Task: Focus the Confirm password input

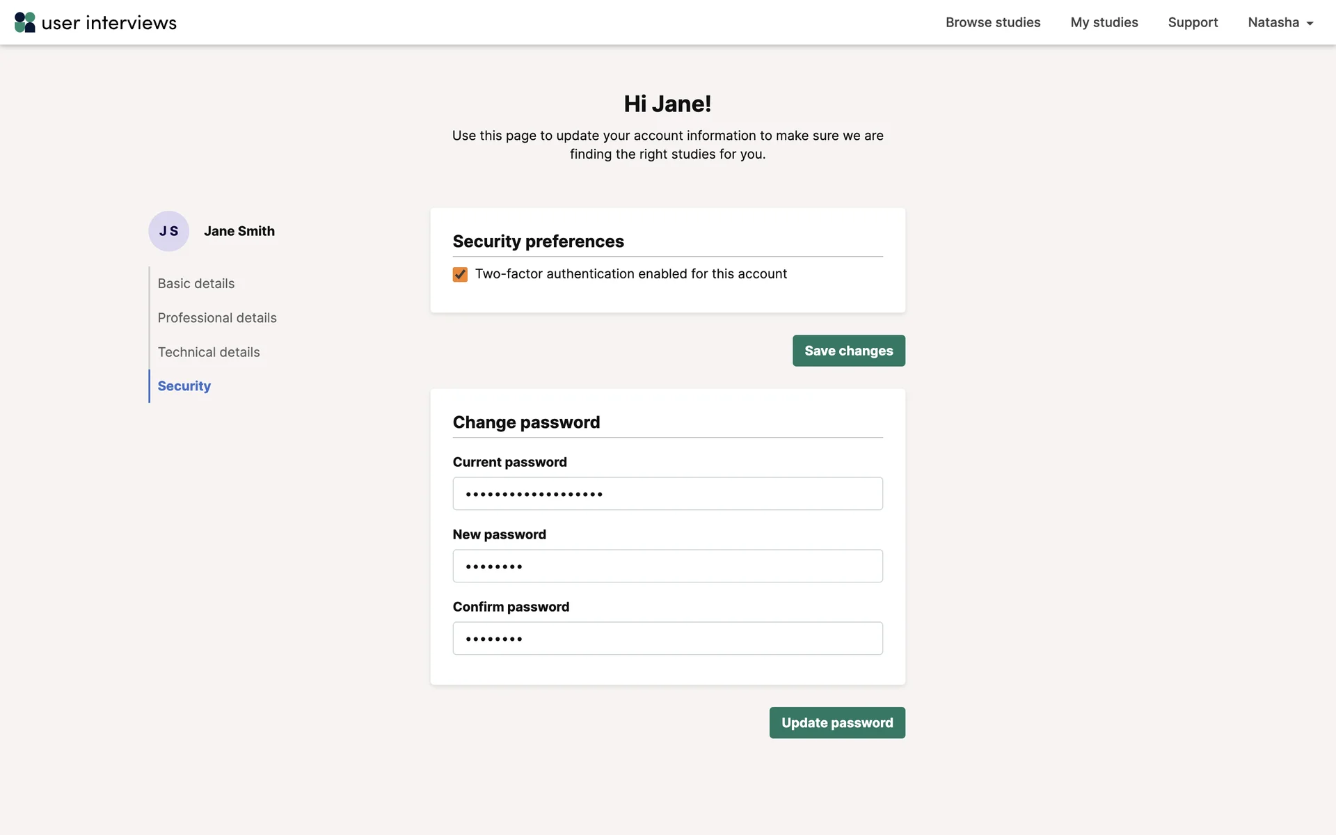Action: (667, 638)
